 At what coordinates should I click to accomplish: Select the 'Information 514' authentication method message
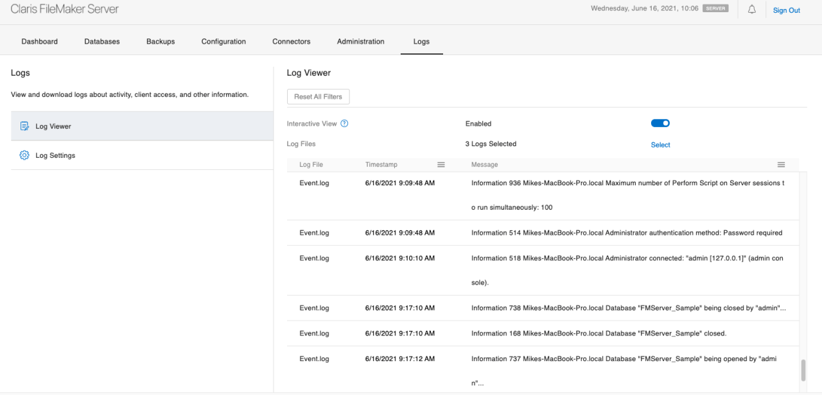click(x=627, y=233)
